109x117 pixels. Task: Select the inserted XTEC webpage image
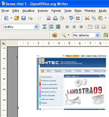point(71,82)
